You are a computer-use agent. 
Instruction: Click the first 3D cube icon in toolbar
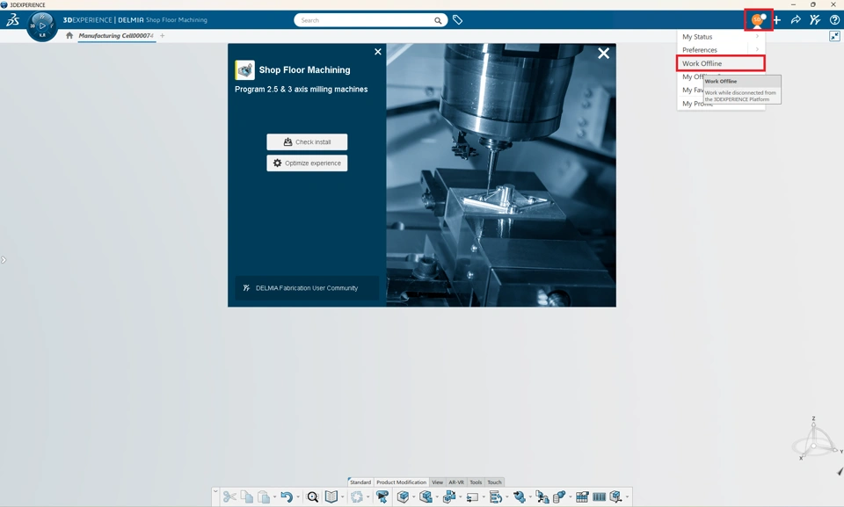point(403,496)
